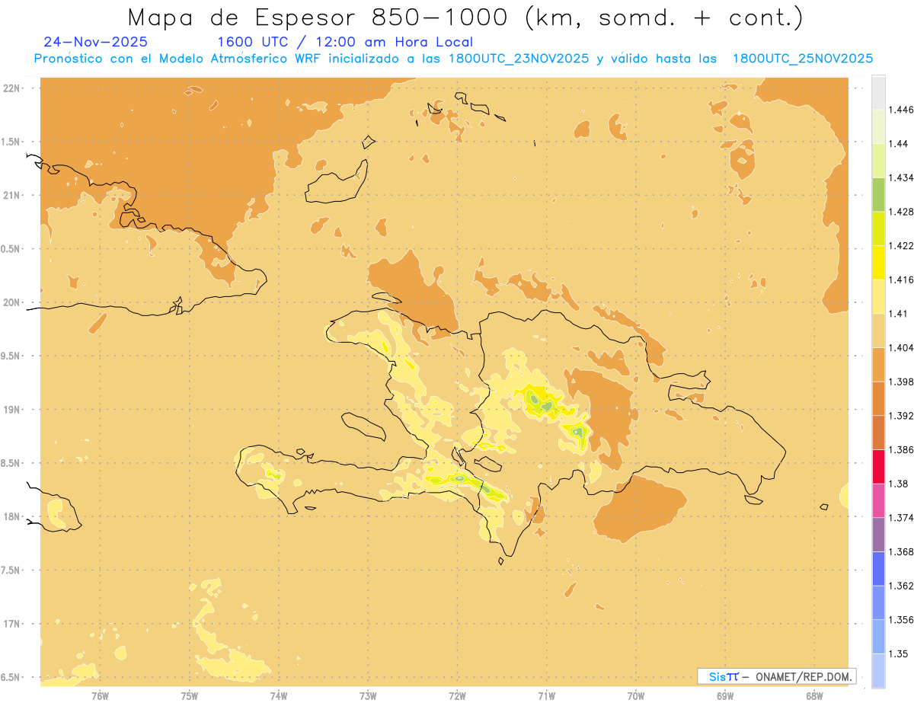Click the '21N' latitude axis label
Viewport: 914px width, 706px height.
coord(11,195)
